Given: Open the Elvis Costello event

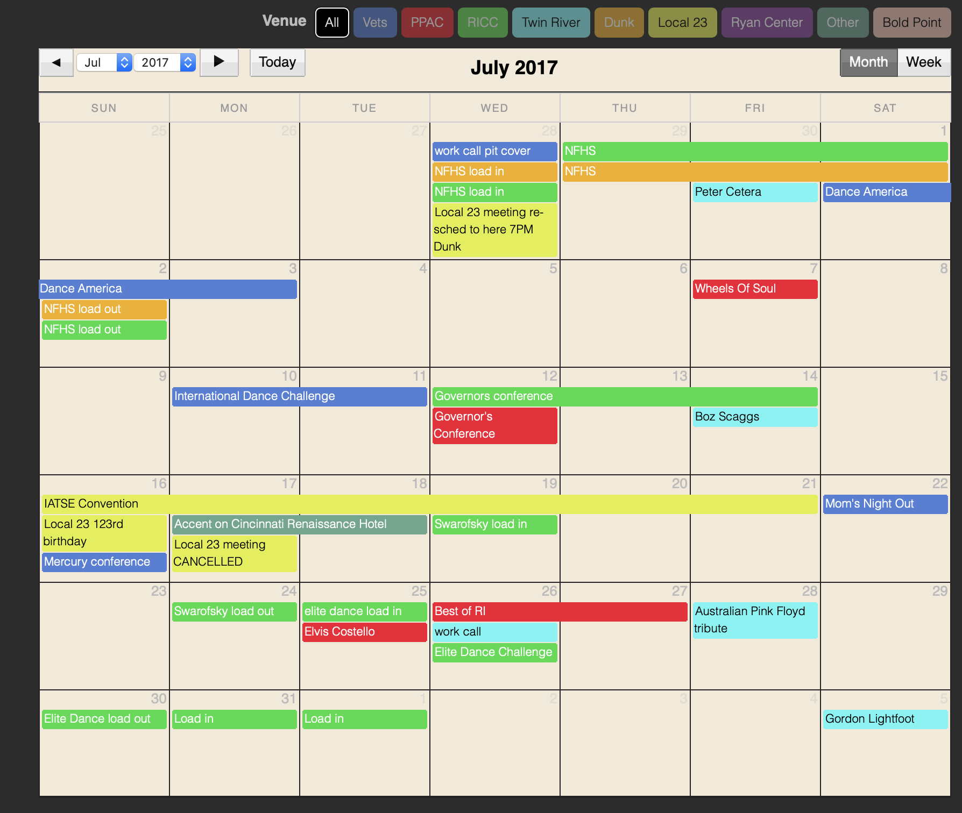Looking at the screenshot, I should point(364,632).
